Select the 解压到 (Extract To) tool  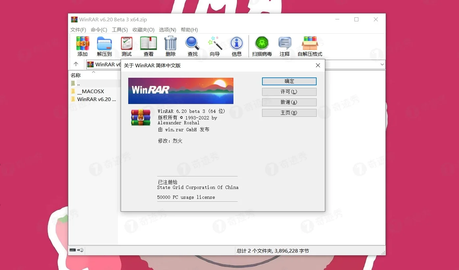104,46
